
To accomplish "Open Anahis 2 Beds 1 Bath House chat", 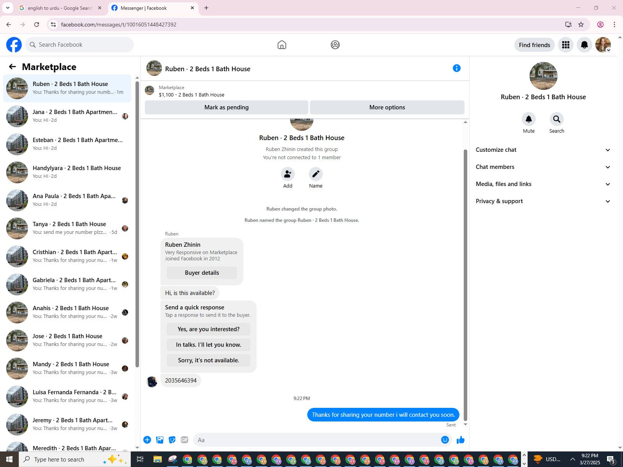I will click(x=67, y=312).
